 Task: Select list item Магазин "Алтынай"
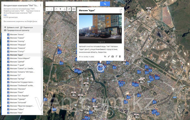(x=18, y=103)
